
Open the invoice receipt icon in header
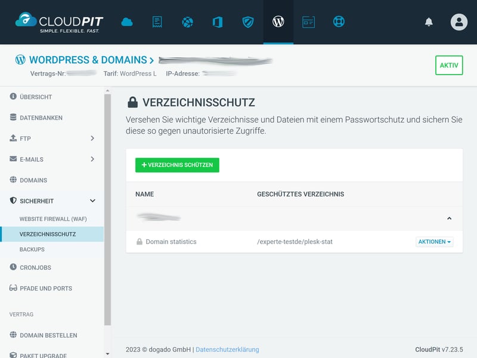157,22
